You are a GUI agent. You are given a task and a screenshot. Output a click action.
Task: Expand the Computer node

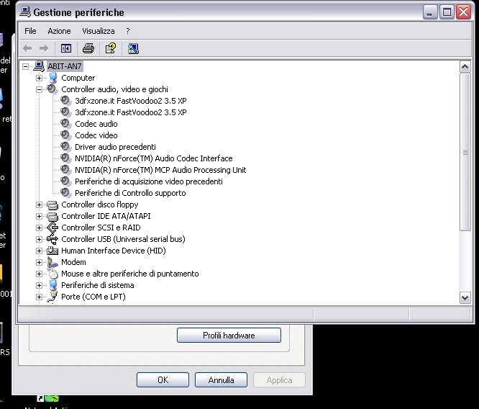pos(39,78)
